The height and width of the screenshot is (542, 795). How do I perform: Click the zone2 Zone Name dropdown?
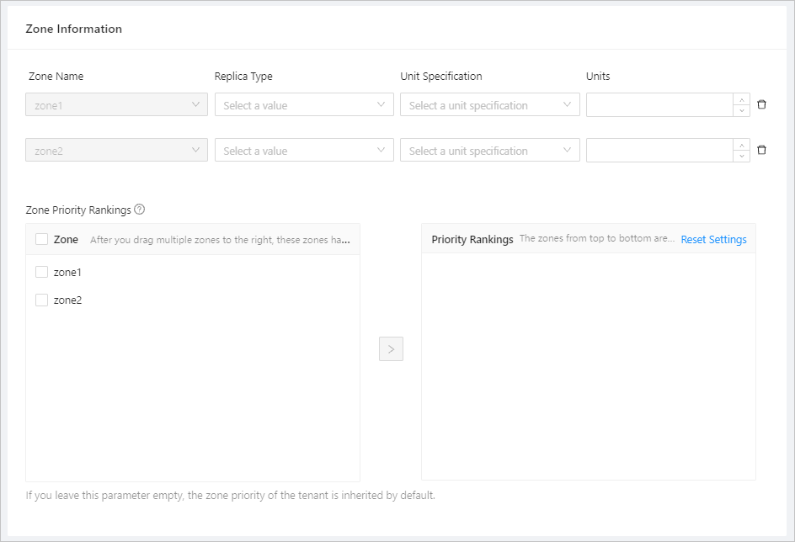pos(116,150)
